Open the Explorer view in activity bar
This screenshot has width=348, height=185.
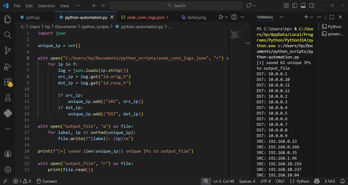tap(8, 19)
